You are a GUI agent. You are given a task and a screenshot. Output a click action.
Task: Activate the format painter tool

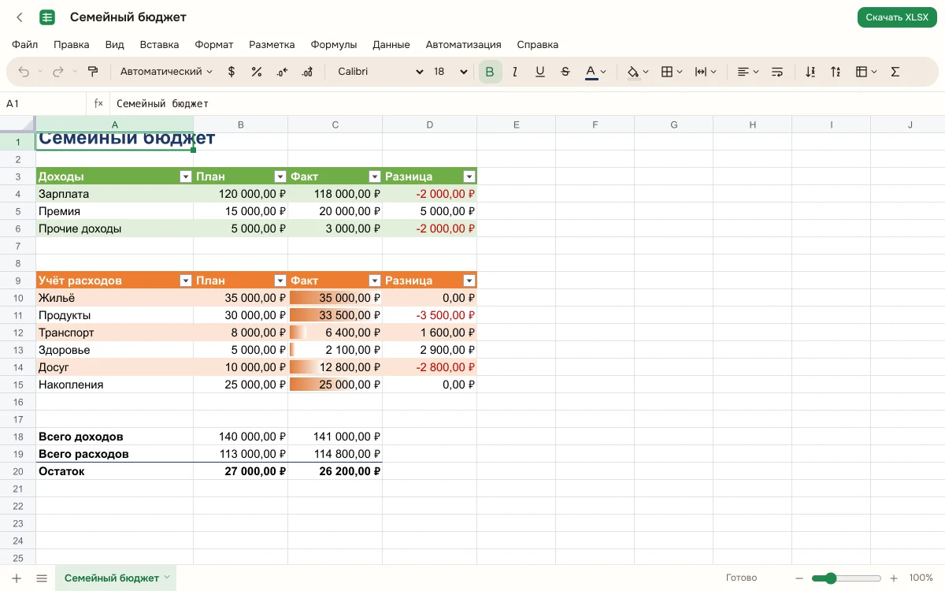pyautogui.click(x=93, y=72)
